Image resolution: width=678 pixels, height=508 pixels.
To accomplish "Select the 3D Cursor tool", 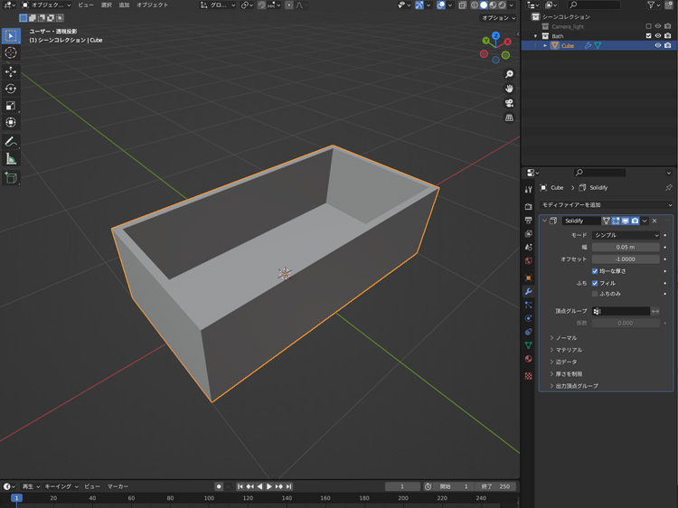I will tap(11, 52).
